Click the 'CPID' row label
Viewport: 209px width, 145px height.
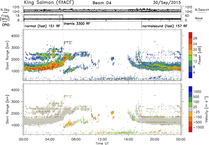(6, 25)
